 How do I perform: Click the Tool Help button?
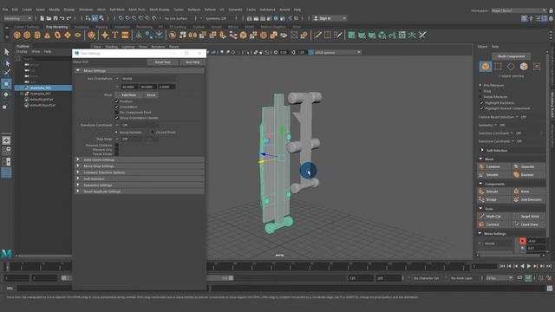tap(193, 62)
